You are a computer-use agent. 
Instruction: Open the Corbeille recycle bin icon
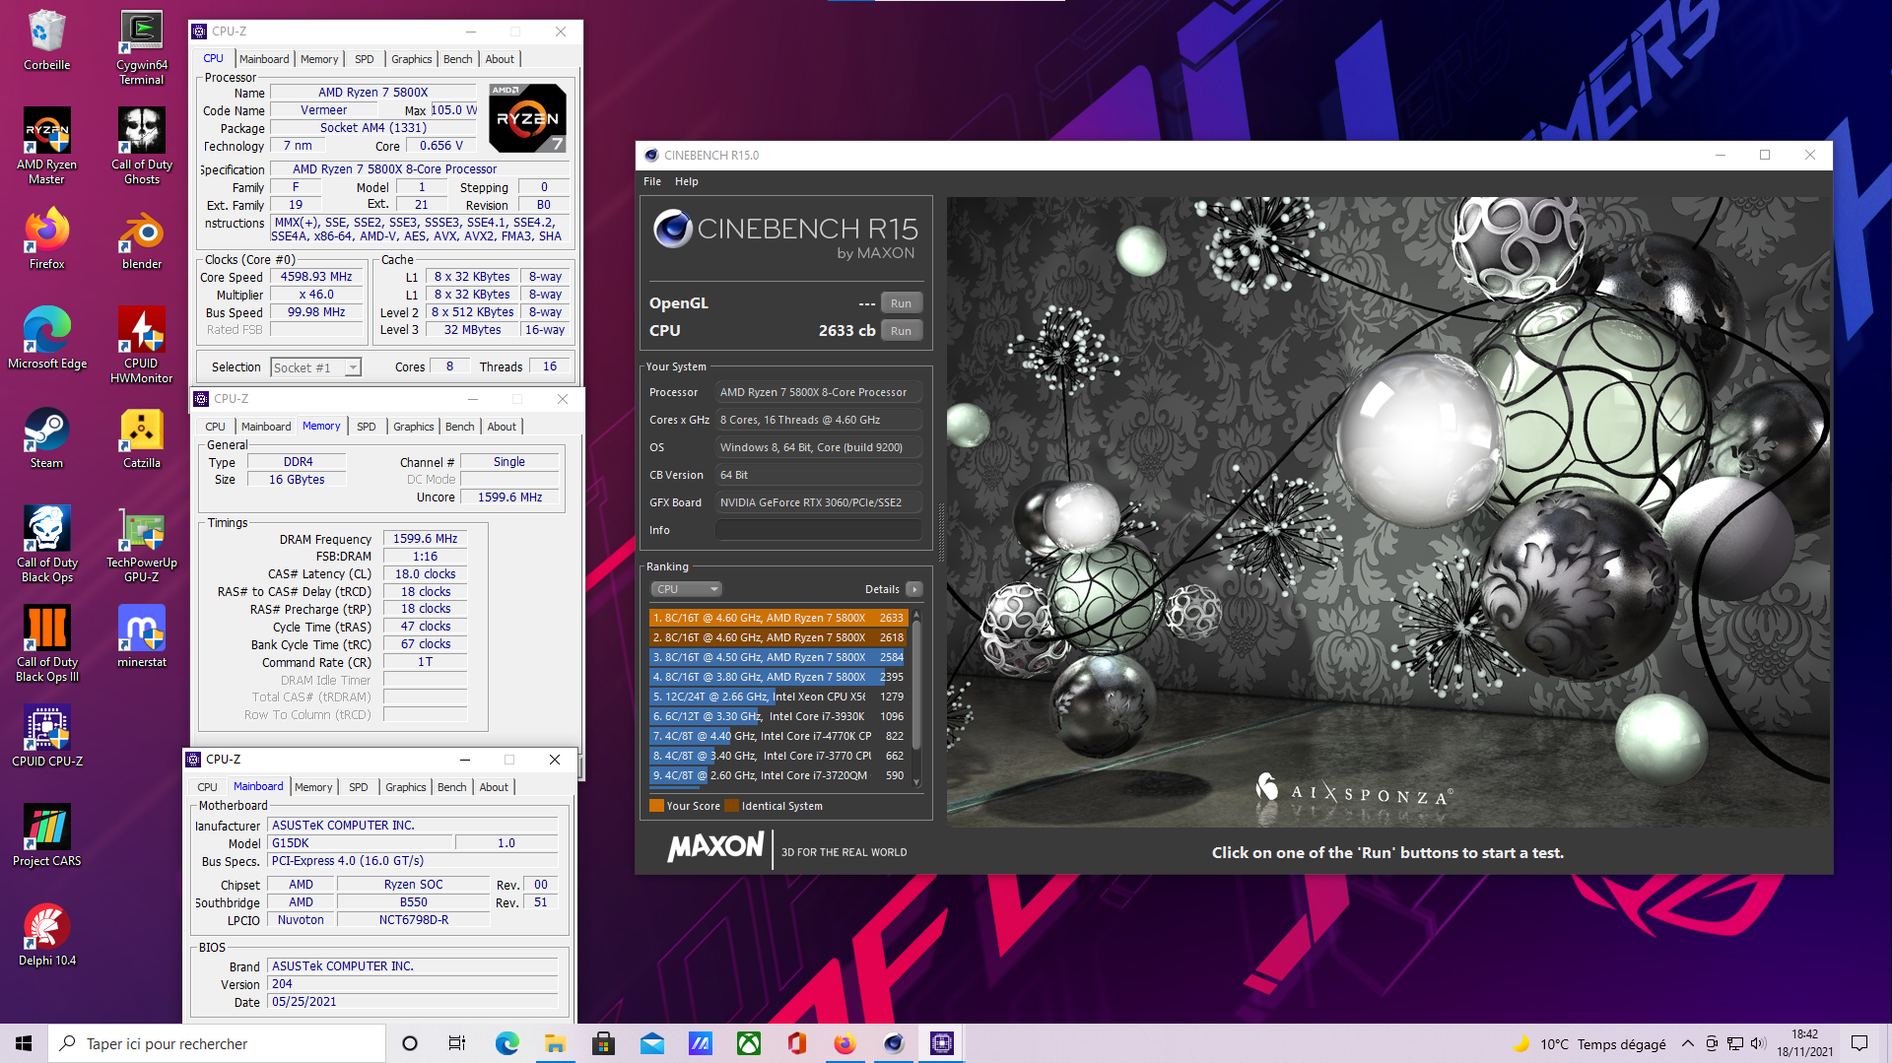(46, 41)
